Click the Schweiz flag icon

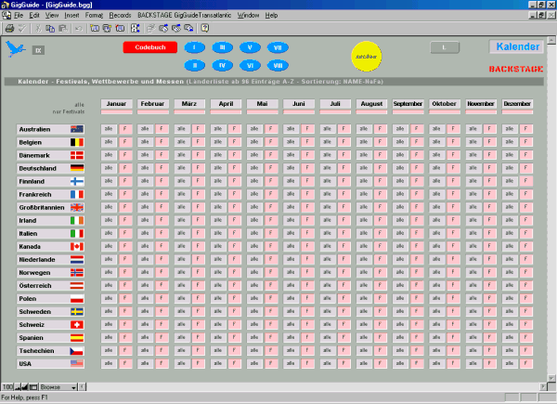[x=77, y=324]
